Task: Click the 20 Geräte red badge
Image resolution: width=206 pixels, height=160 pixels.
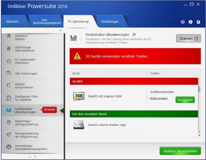Action: (49, 110)
